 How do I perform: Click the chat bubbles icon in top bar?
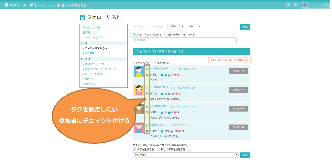(288, 5)
